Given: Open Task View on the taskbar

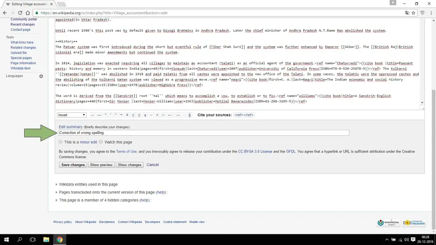Looking at the screenshot, I should pyautogui.click(x=32, y=239).
